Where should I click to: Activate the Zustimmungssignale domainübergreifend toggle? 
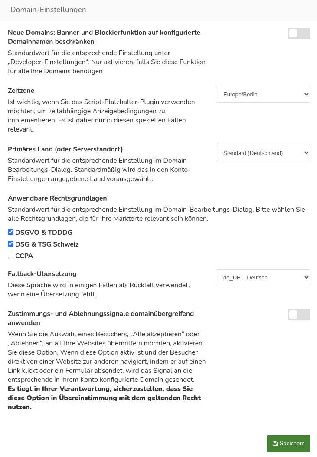[x=299, y=315]
